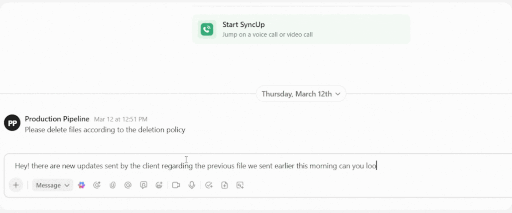The height and width of the screenshot is (213, 512).
Task: Click the deletion policy message text
Action: tap(105, 130)
